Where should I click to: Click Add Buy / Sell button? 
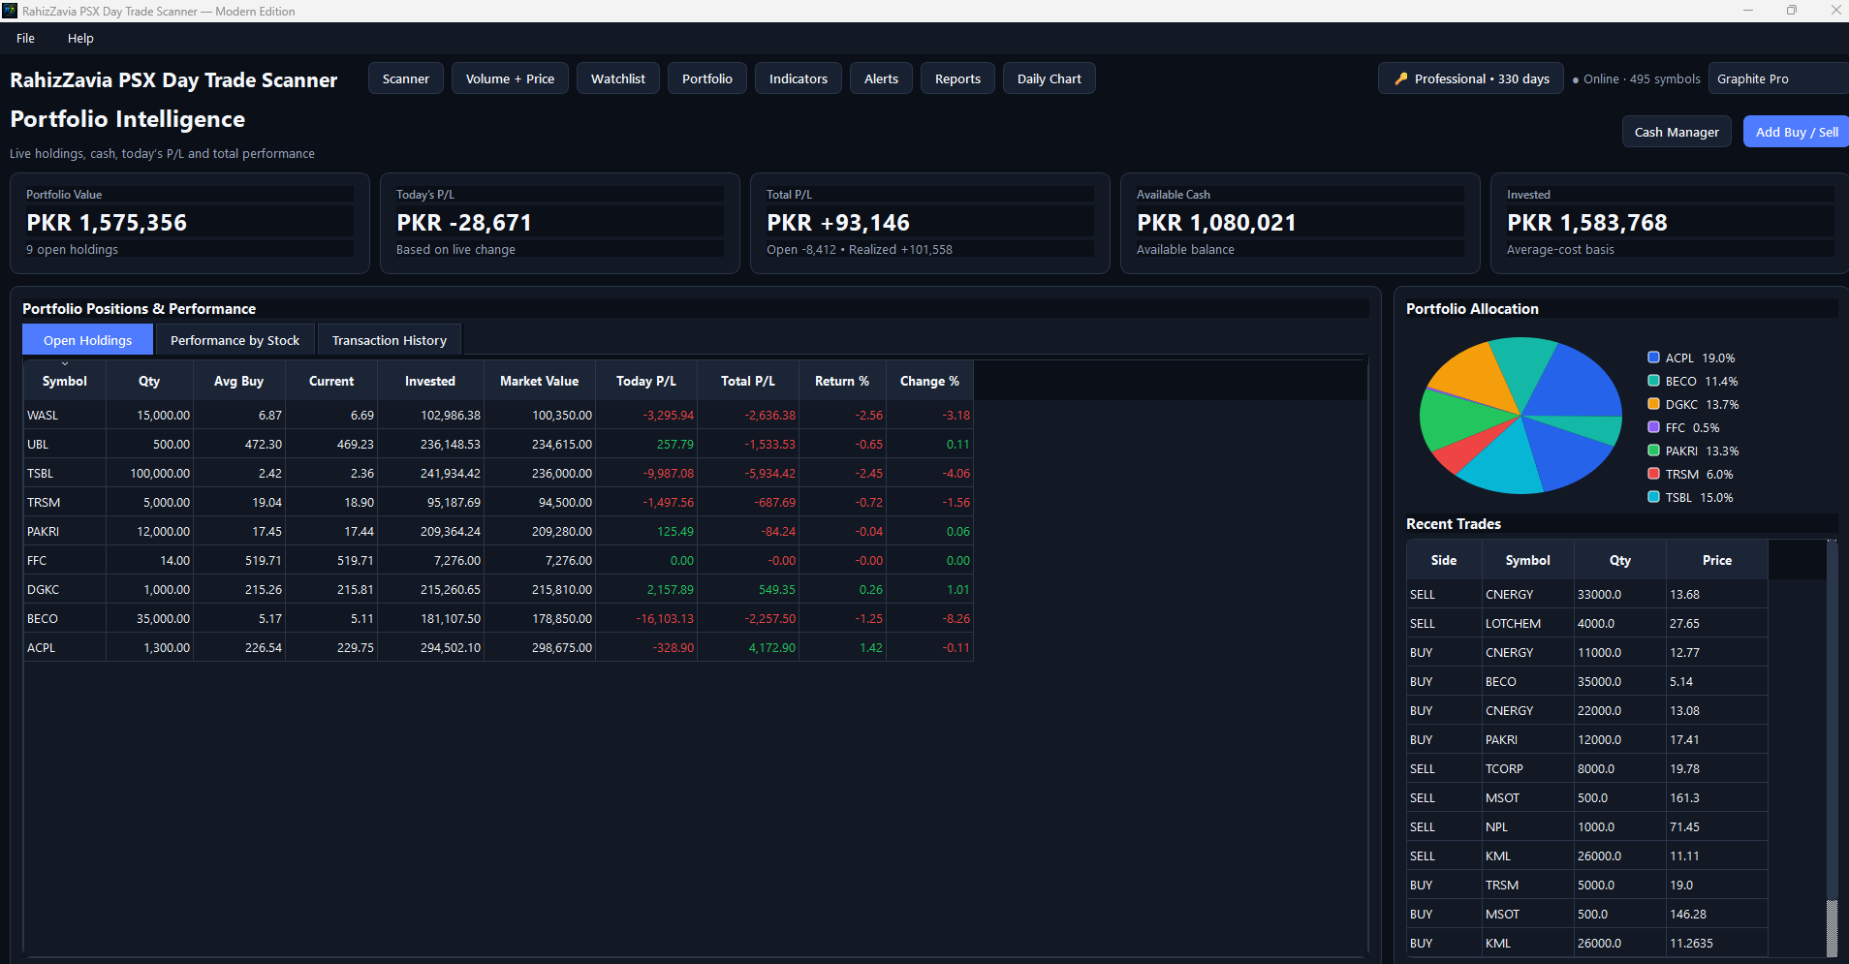coord(1796,132)
